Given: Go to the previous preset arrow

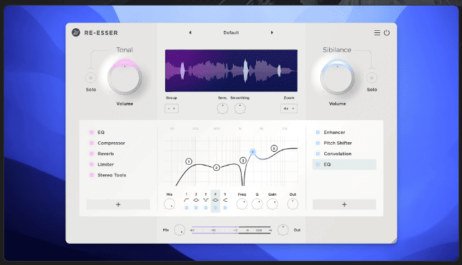Looking at the screenshot, I should tap(190, 33).
